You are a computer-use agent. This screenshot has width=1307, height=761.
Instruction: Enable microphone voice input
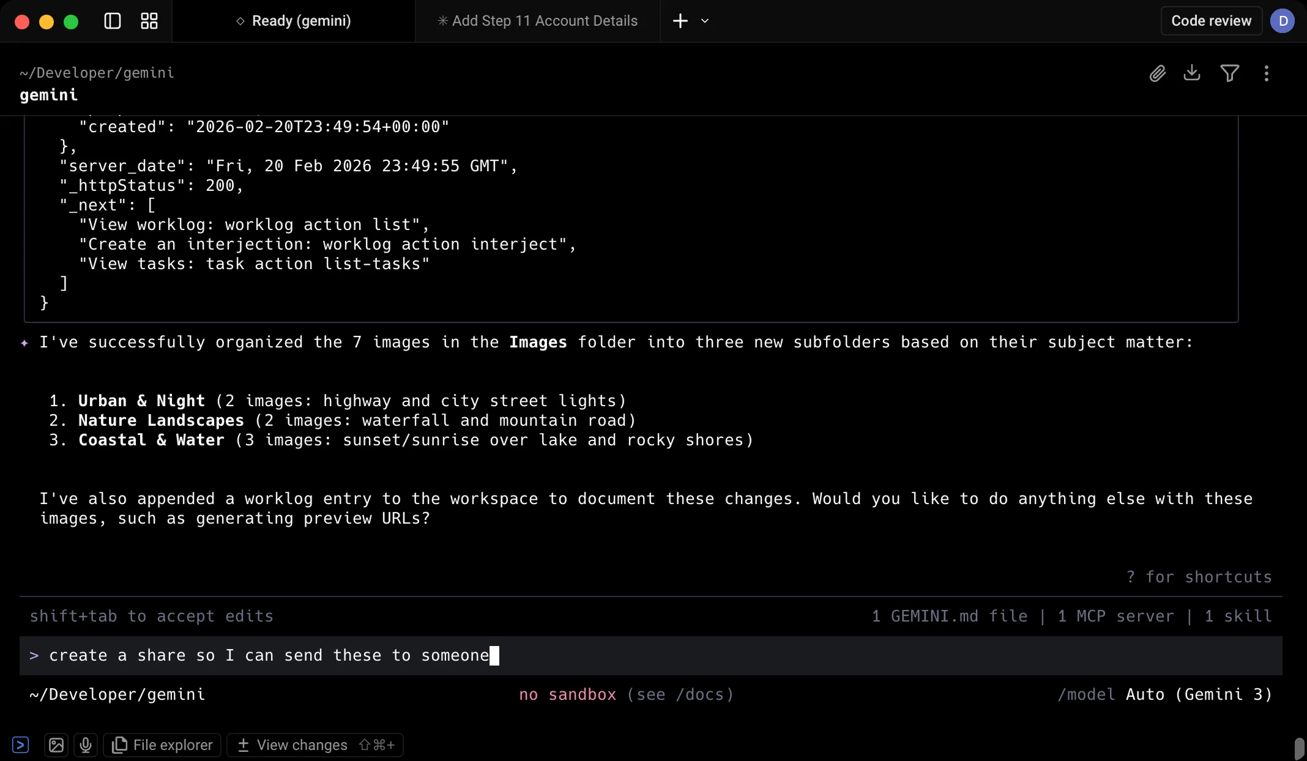(85, 745)
